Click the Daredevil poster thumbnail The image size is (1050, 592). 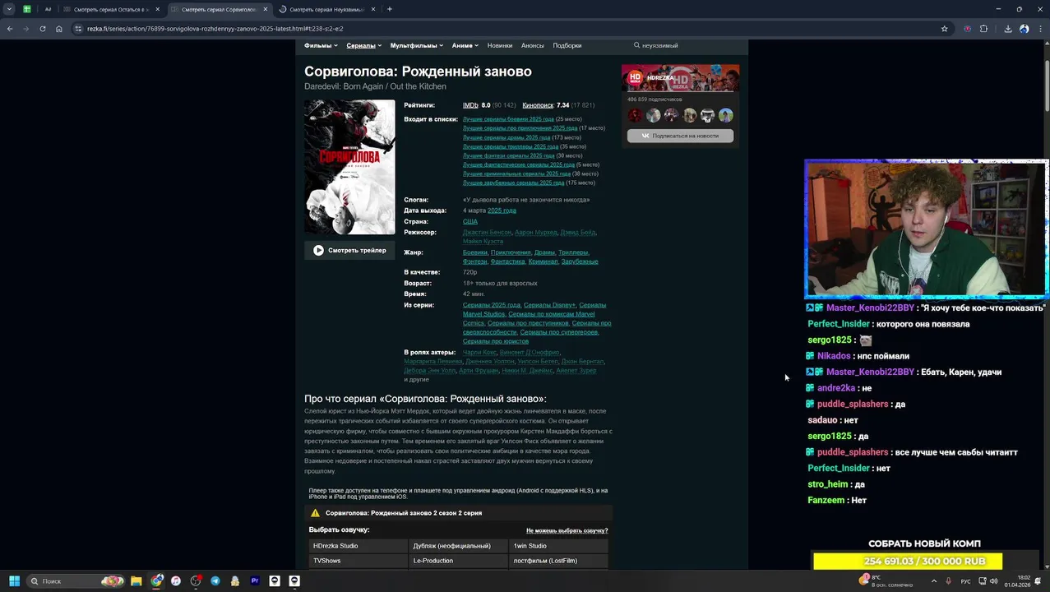click(x=349, y=167)
